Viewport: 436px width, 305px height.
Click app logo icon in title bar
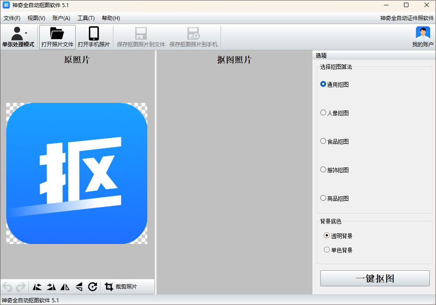coord(6,5)
